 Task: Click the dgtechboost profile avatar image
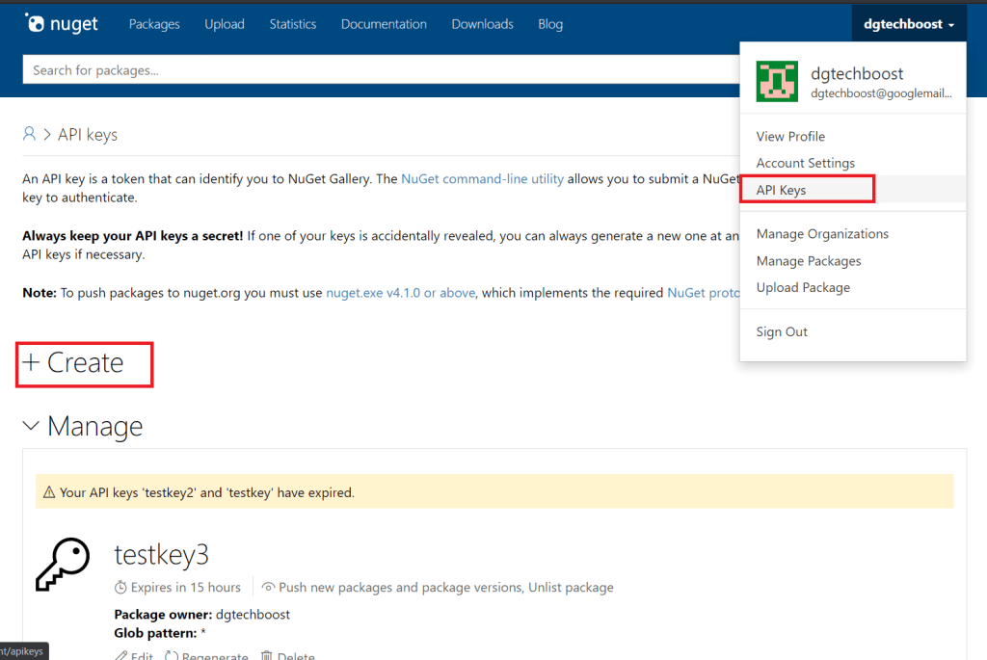777,82
